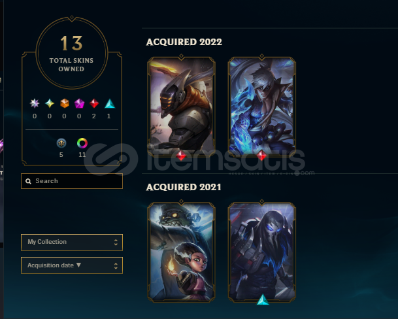Select the cyan triangle rarity gem icon
This screenshot has height=319, width=398.
tap(110, 103)
